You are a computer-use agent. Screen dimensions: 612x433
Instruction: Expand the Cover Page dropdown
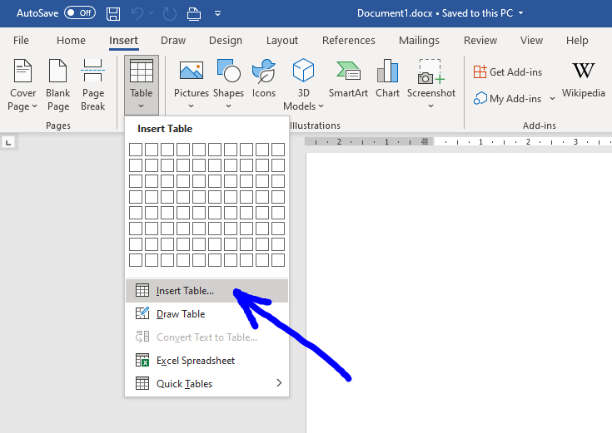point(23,106)
